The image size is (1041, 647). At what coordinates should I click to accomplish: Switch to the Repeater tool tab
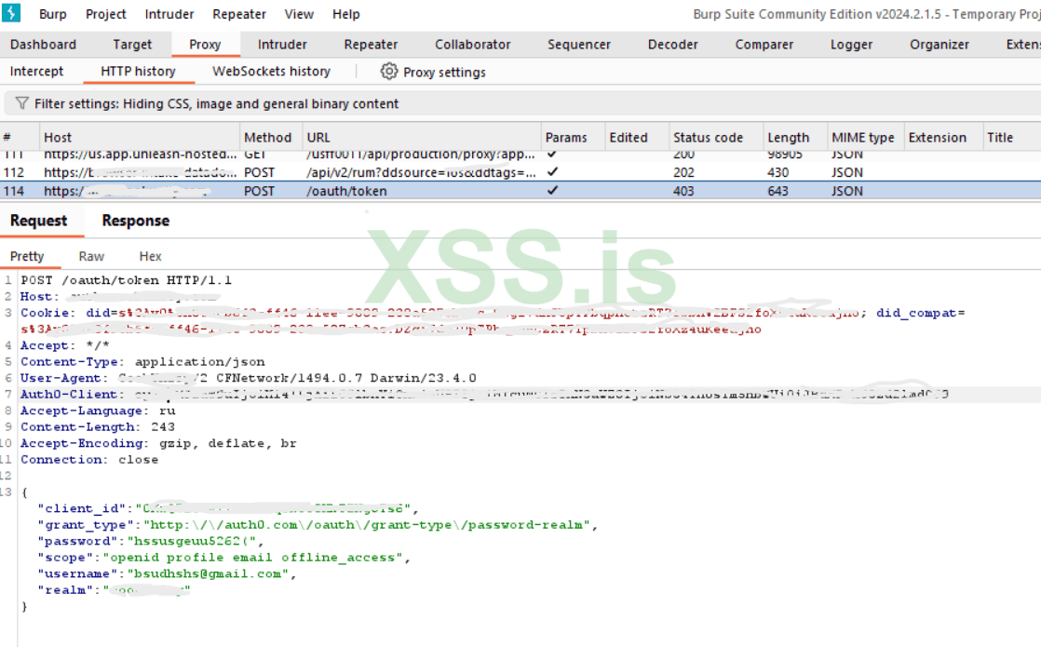click(371, 45)
